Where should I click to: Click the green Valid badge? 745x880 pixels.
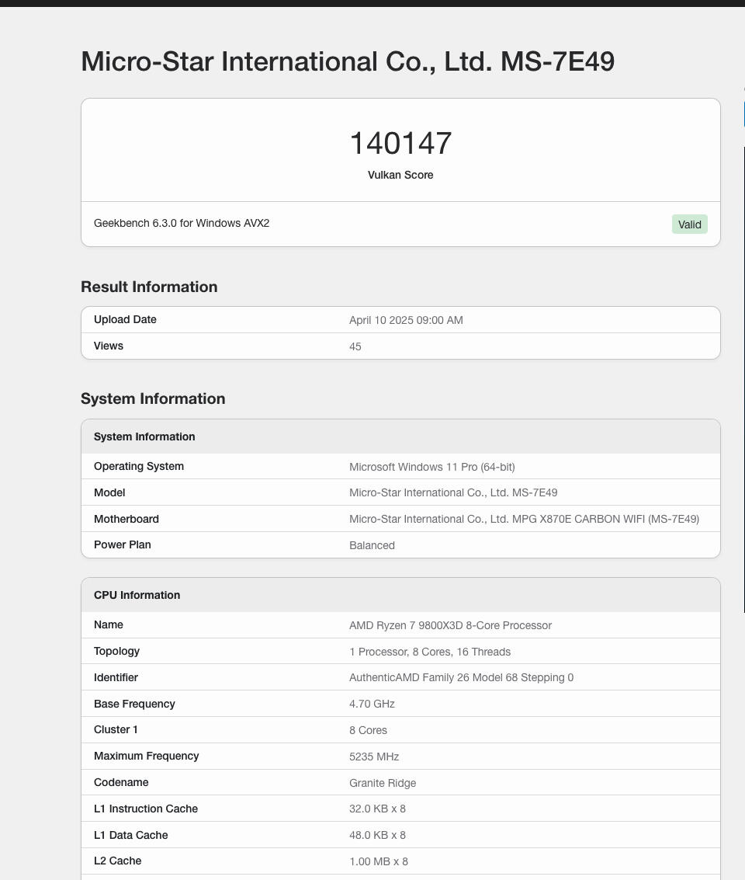(689, 224)
